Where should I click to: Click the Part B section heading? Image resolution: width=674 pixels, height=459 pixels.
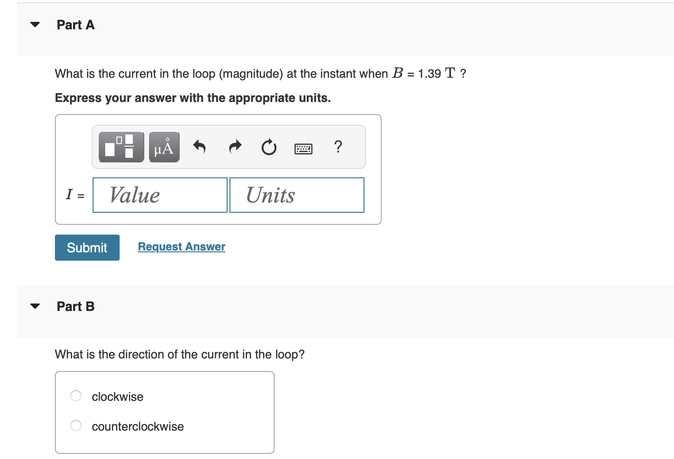pos(75,306)
